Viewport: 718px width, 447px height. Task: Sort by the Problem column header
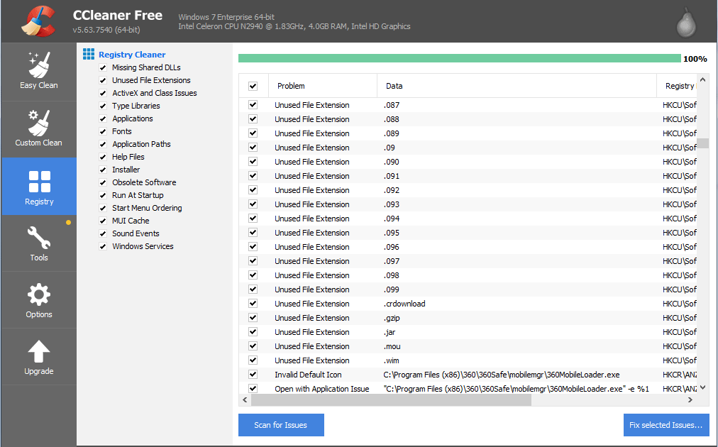tap(323, 86)
